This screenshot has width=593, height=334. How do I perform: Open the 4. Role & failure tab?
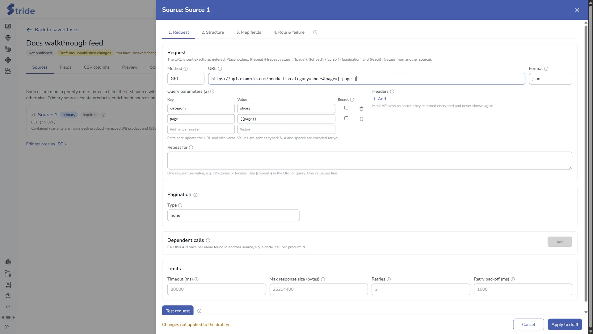pos(289,32)
